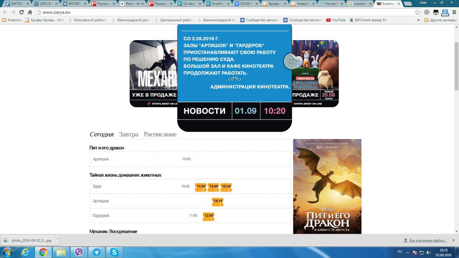Viewport: 459px width, 258px height.
Task: Open Viber from the taskbar
Action: (79, 252)
